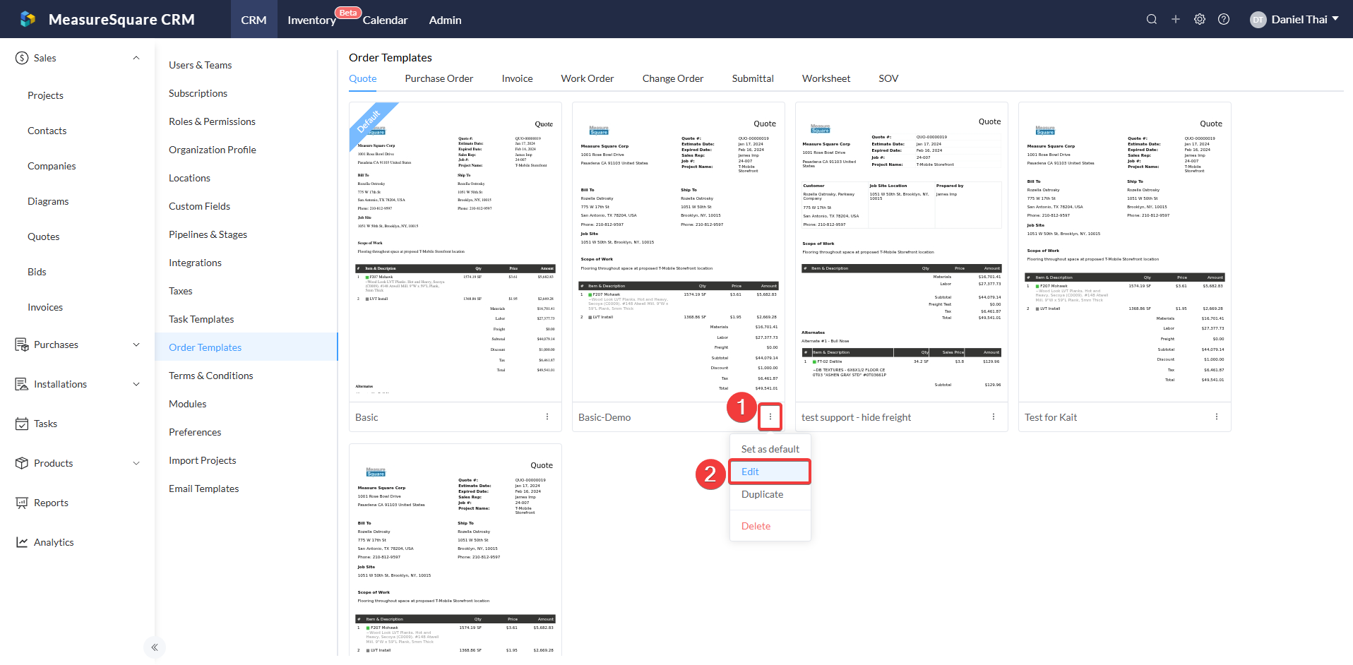Open Pipelines & Stages admin page

click(208, 234)
